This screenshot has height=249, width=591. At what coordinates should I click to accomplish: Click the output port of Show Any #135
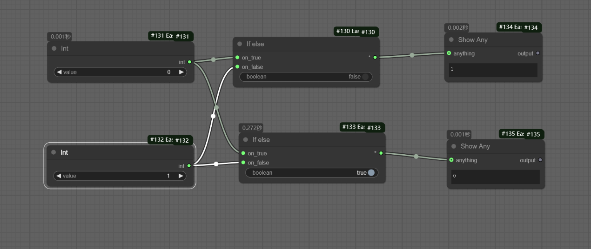540,160
